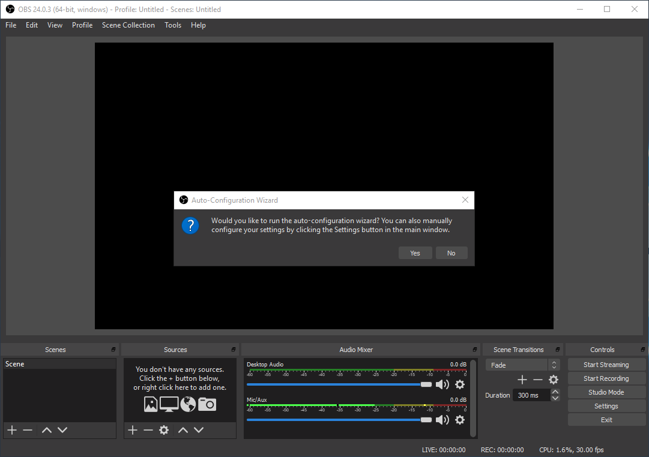
Task: Click the Duration 300 ms field
Action: (x=532, y=395)
